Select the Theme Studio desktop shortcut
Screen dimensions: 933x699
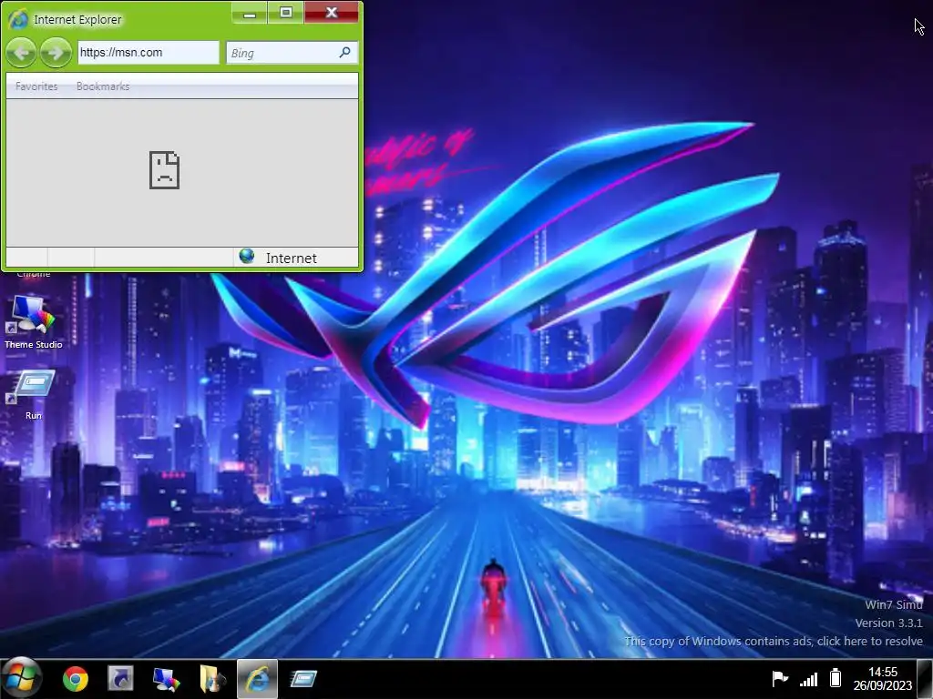pyautogui.click(x=33, y=321)
